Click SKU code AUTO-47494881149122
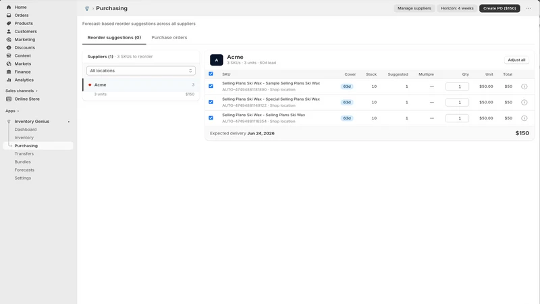This screenshot has width=540, height=304. click(244, 105)
